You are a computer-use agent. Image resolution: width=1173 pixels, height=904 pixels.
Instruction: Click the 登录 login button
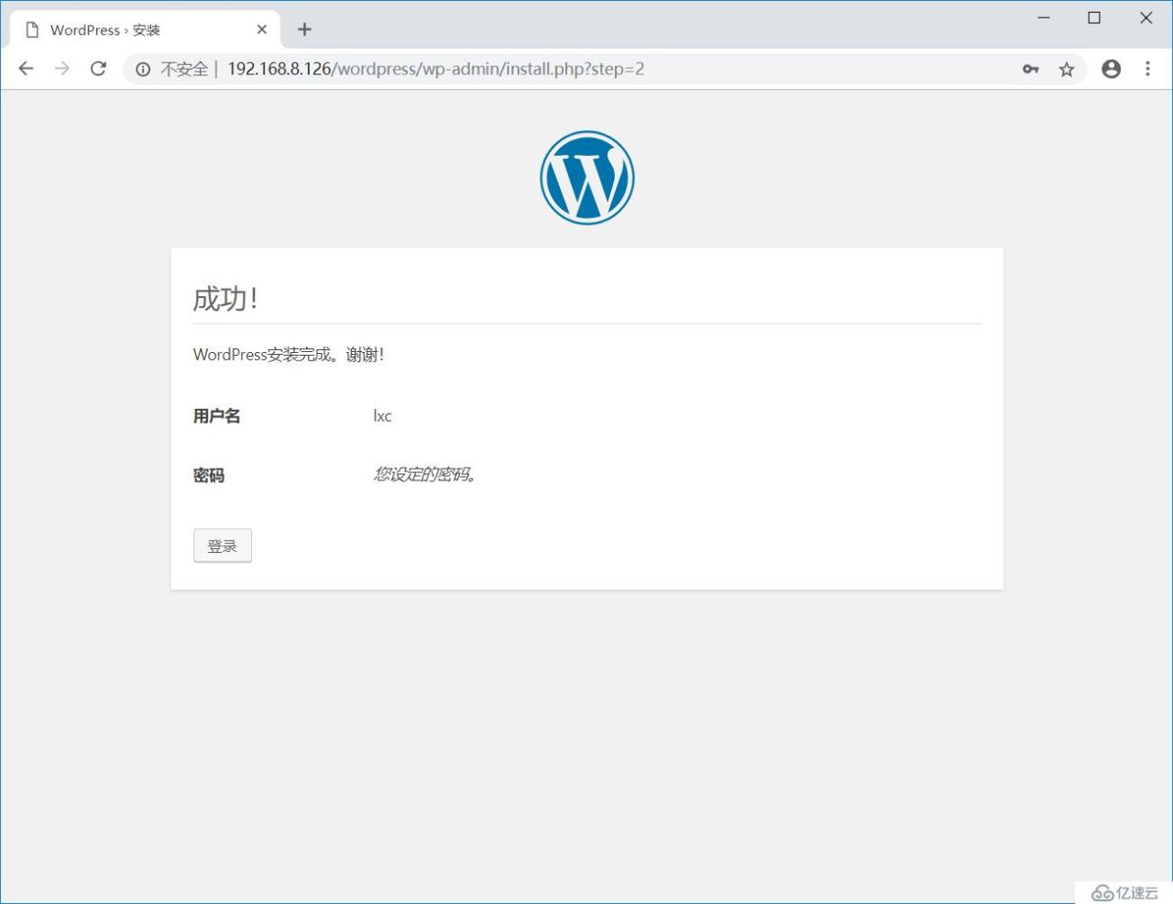[222, 545]
